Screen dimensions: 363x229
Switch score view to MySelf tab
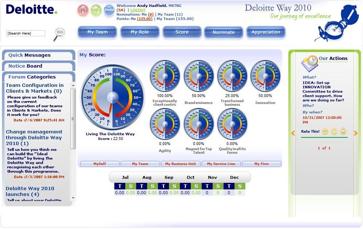tap(100, 164)
